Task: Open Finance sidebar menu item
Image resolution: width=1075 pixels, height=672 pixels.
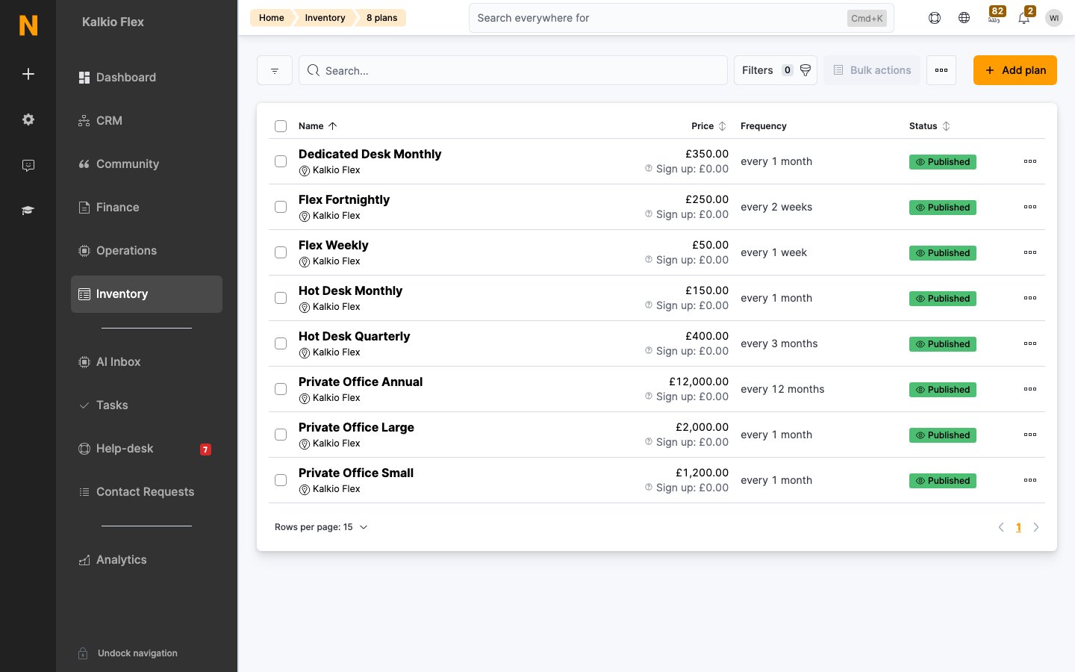Action: click(x=146, y=208)
